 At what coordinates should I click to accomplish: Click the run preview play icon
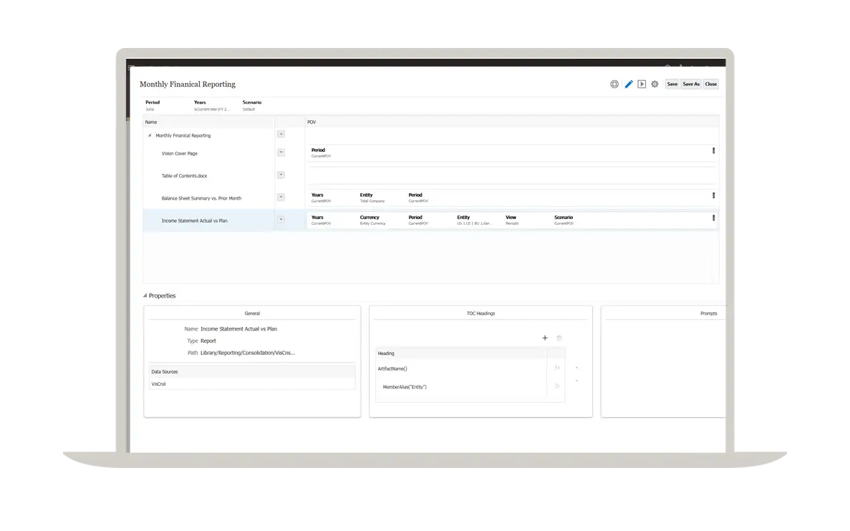click(642, 84)
